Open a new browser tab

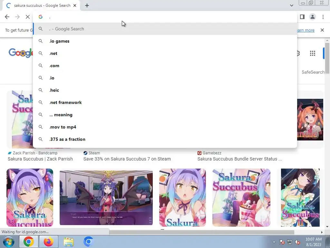pos(87,6)
